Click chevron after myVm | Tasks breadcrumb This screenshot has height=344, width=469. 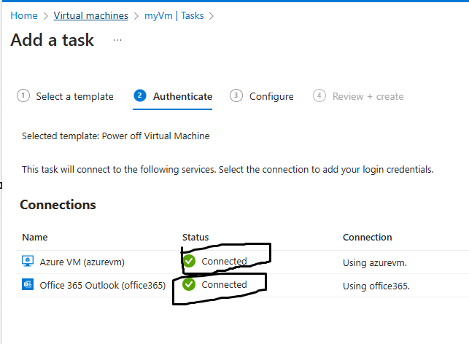click(x=212, y=16)
